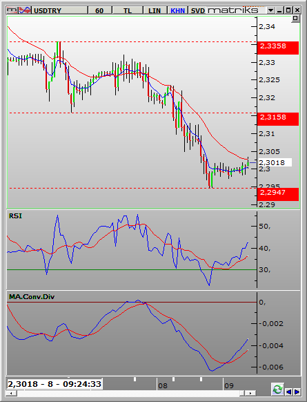Click the 2,3018 price time readout field
Viewport: 307px width, 402px height.
click(55, 384)
